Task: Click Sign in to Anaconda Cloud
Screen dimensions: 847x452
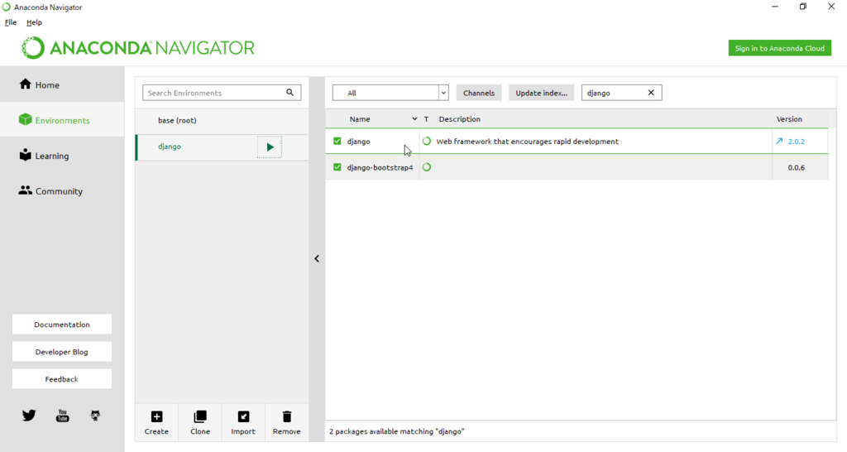Action: click(779, 48)
